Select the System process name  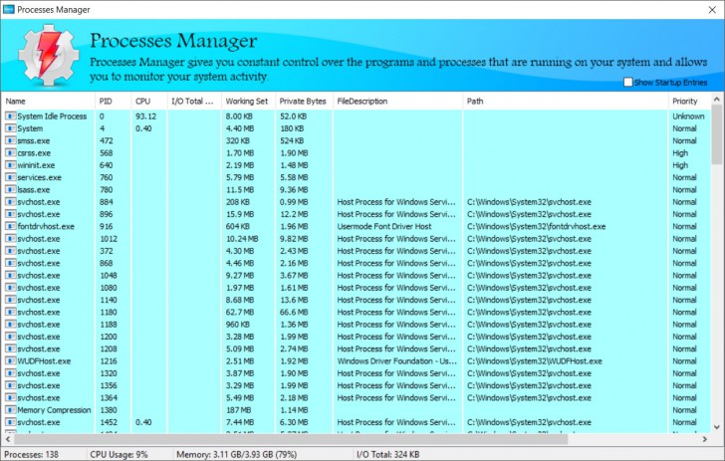[30, 128]
